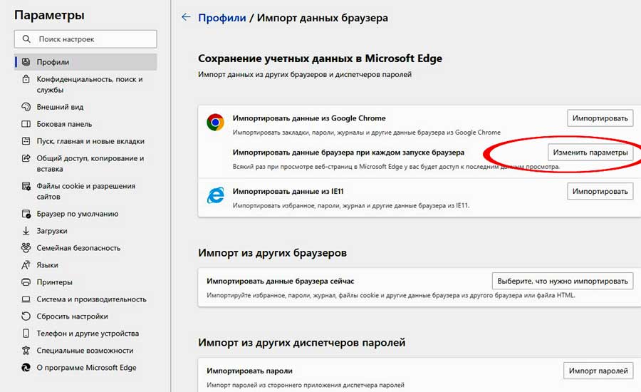Click the back arrow next to Профили
The width and height of the screenshot is (641, 392).
coord(186,17)
